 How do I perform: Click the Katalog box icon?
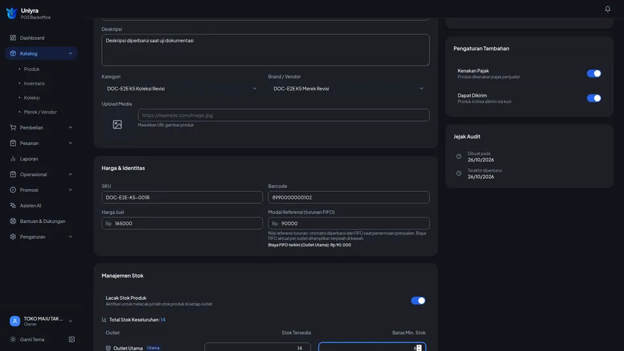pos(13,53)
